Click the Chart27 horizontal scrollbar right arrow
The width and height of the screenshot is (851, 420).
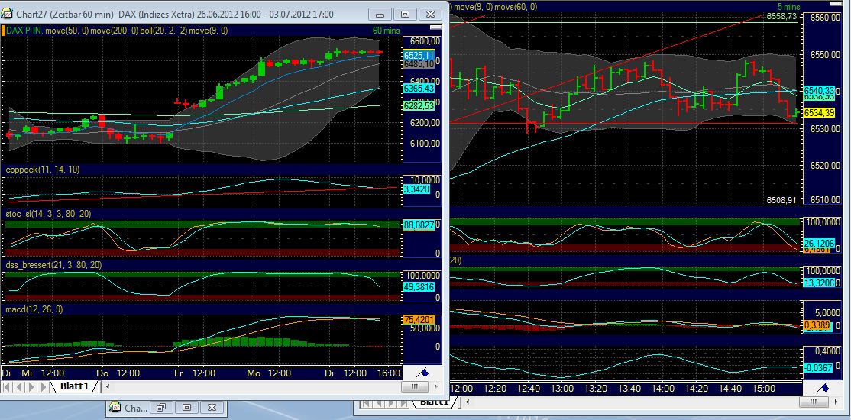tap(437, 387)
